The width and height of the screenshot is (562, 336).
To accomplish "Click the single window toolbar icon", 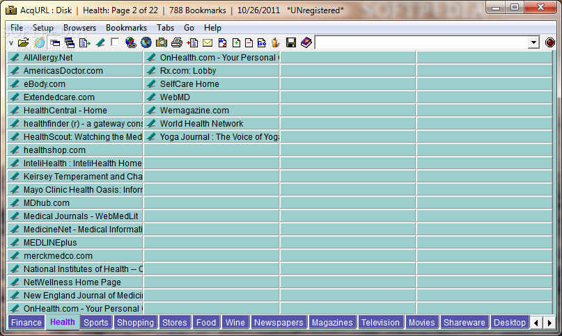I will click(x=55, y=43).
